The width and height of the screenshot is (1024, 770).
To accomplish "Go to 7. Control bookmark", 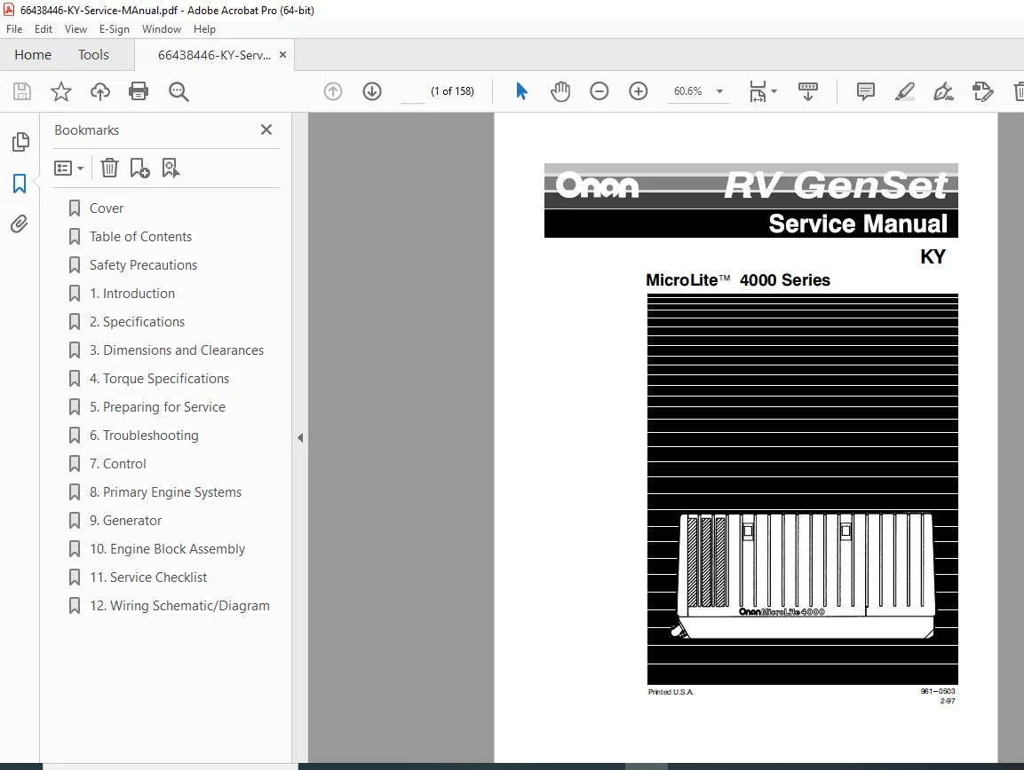I will (x=117, y=464).
